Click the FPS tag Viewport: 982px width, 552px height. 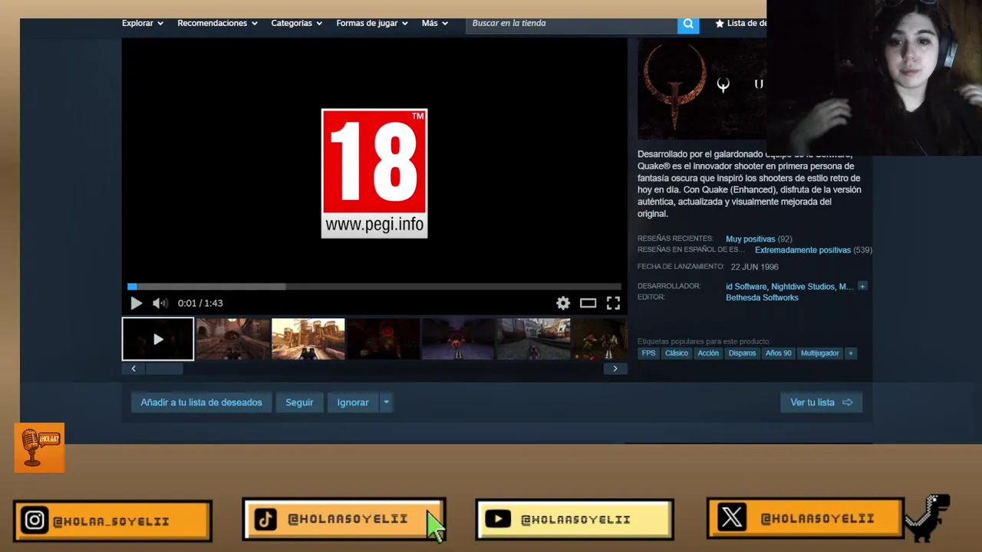648,353
